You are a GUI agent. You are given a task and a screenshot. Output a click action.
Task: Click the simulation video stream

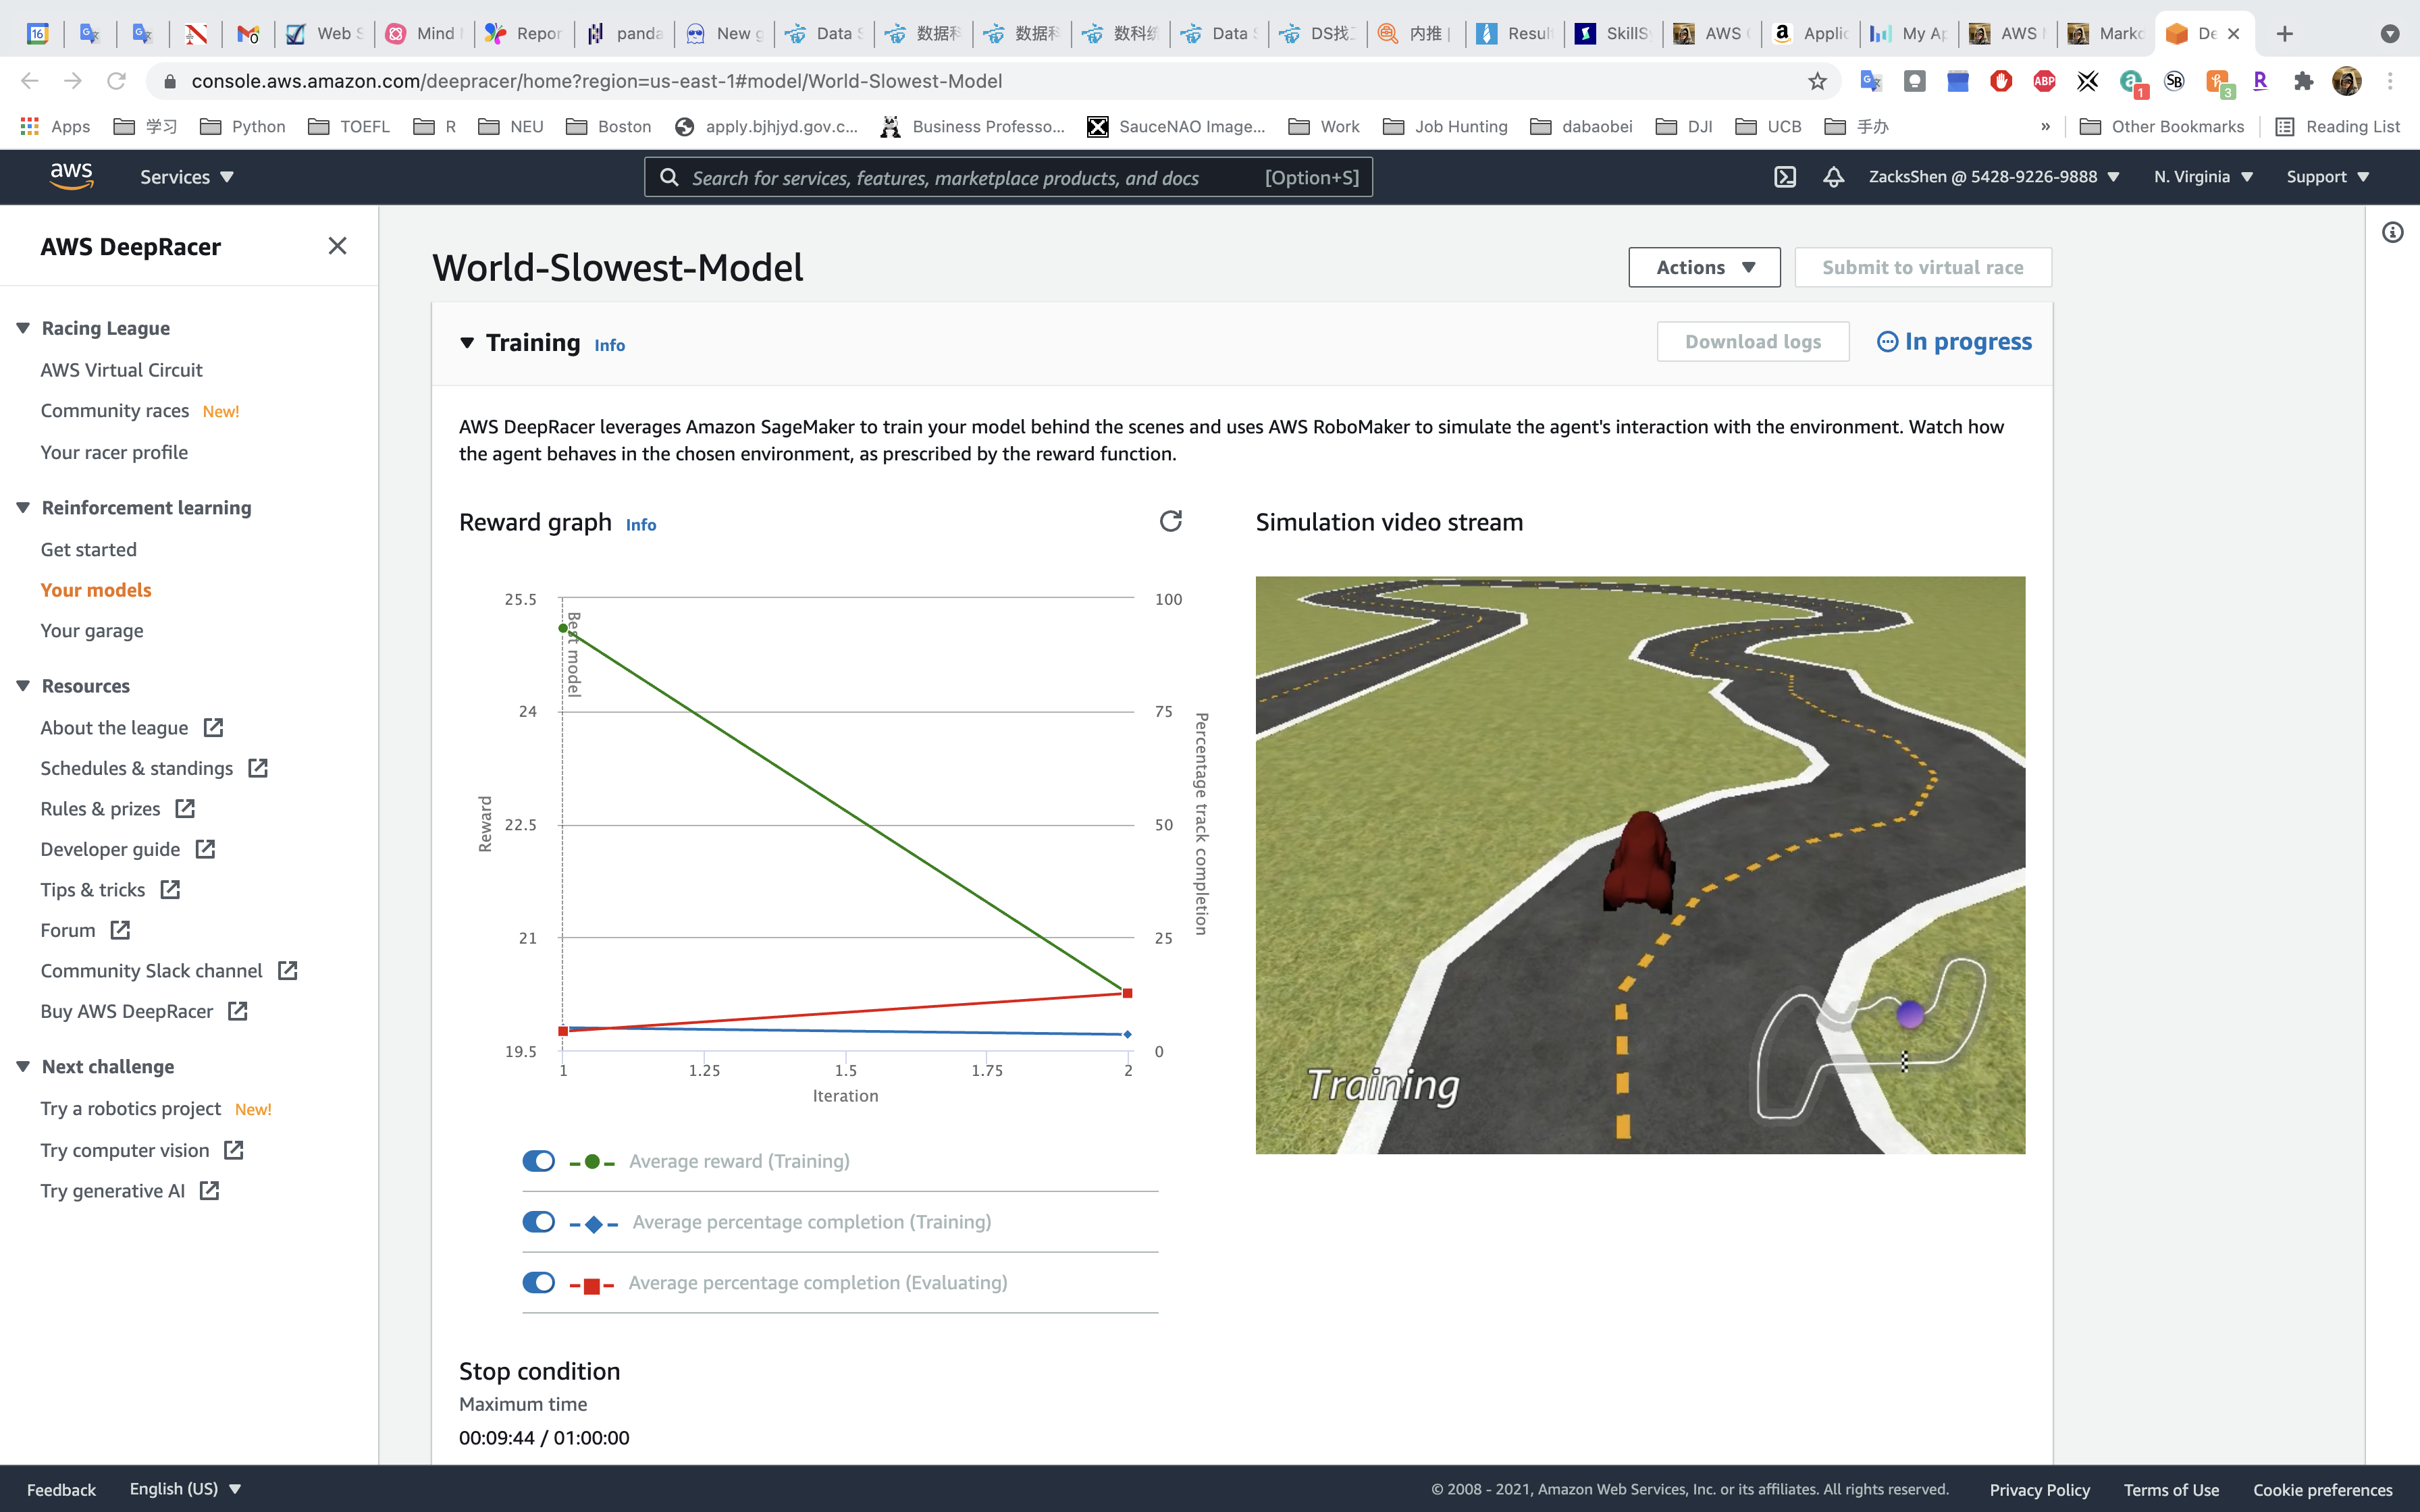(x=1640, y=865)
